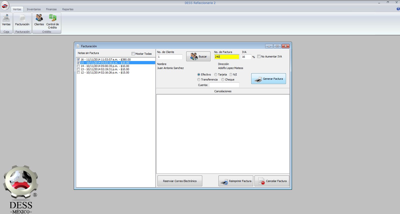Switch to the Finanzas tab
The image size is (400, 214).
coord(51,9)
